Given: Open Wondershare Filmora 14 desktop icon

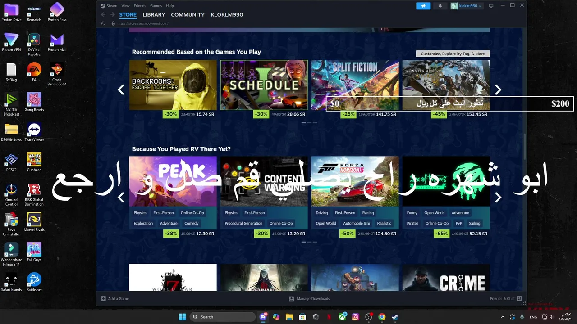Looking at the screenshot, I should [x=11, y=254].
